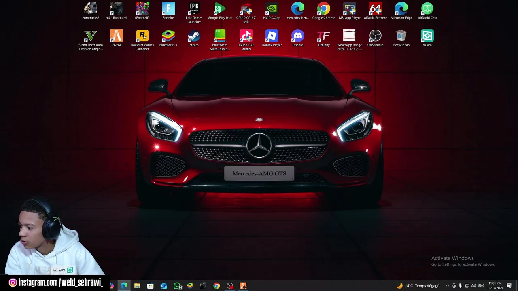This screenshot has height=291, width=518.
Task: Select the Roblox Player desktop icon
Action: 272,38
